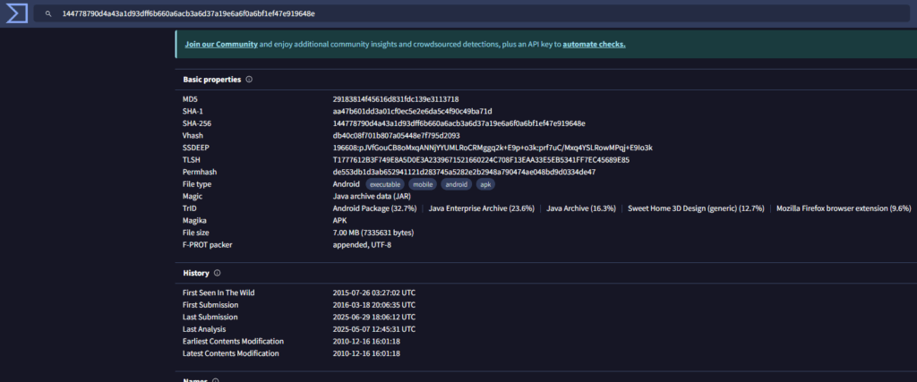
Task: Open the Basic properties info icon
Action: tap(249, 80)
